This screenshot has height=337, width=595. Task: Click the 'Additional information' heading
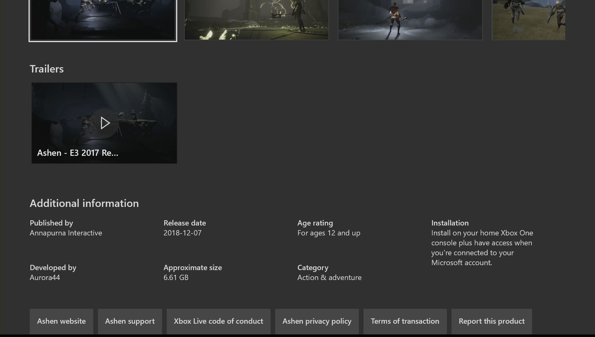tap(84, 203)
